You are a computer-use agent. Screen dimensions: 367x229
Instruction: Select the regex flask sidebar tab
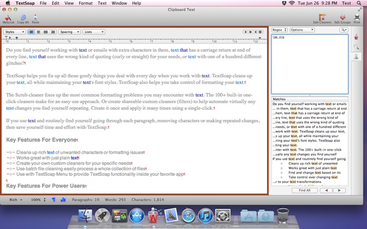click(x=356, y=56)
